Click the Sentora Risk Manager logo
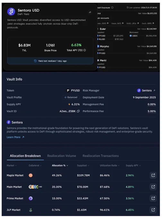The height and width of the screenshot is (219, 162). click(x=139, y=90)
